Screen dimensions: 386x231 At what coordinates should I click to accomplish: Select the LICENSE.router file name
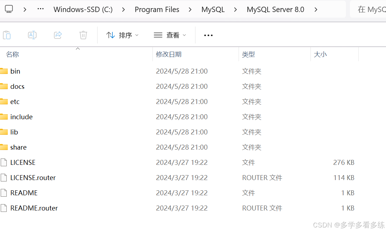(33, 178)
